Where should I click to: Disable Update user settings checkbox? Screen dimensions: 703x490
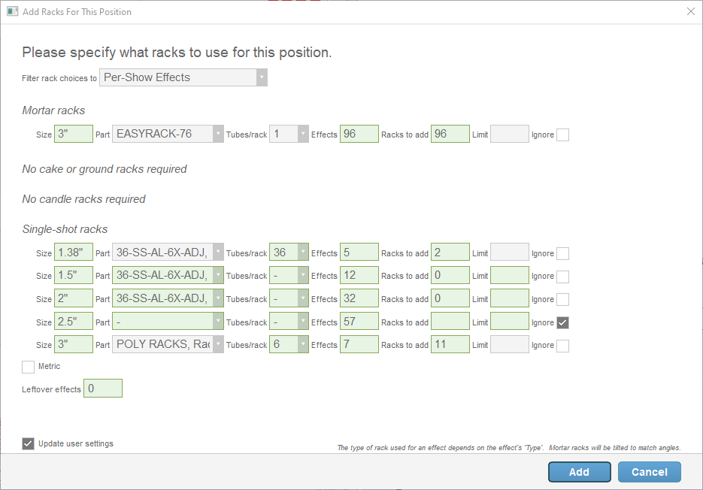pos(29,443)
